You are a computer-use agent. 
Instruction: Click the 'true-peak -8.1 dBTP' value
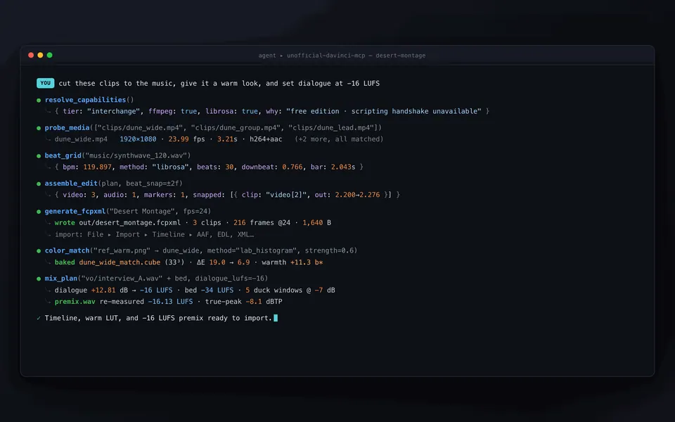click(244, 302)
